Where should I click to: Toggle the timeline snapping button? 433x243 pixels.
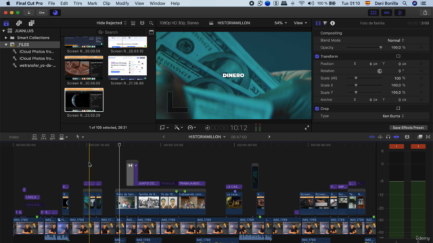coord(396,136)
